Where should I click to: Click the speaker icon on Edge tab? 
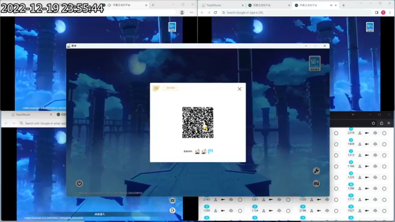click(109, 5)
